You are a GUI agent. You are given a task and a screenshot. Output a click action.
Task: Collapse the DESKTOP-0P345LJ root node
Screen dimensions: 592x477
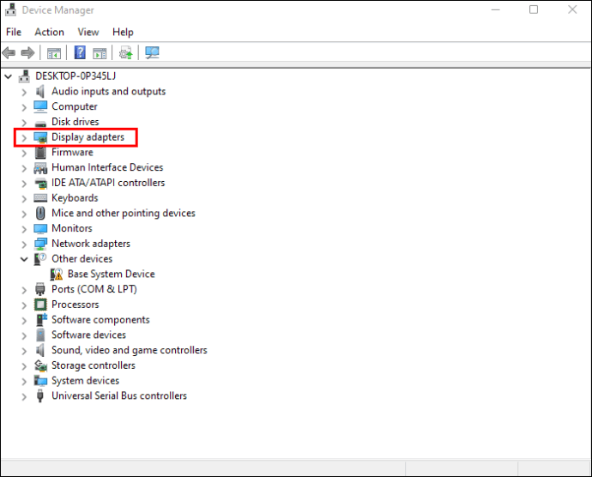click(x=9, y=76)
